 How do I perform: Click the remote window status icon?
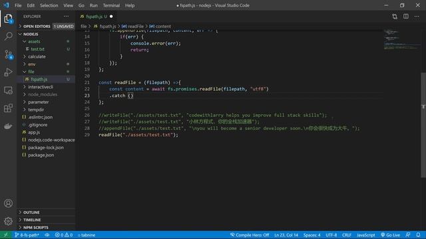[6, 235]
